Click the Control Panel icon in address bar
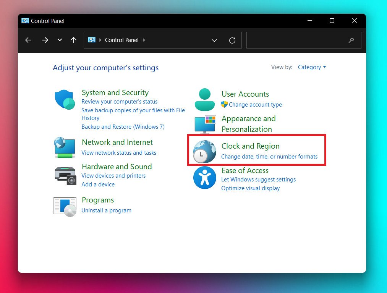Viewport: 387px width, 293px height. [x=92, y=40]
